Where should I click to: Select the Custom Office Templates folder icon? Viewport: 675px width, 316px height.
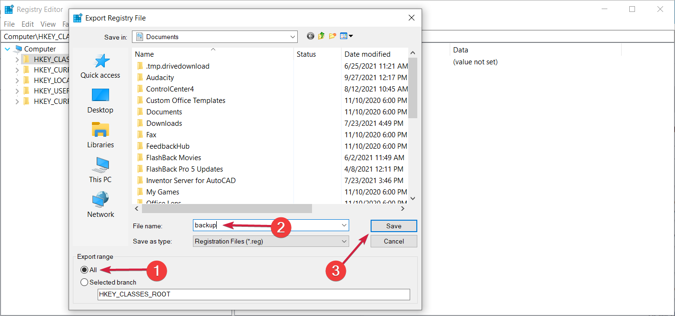pyautogui.click(x=140, y=101)
